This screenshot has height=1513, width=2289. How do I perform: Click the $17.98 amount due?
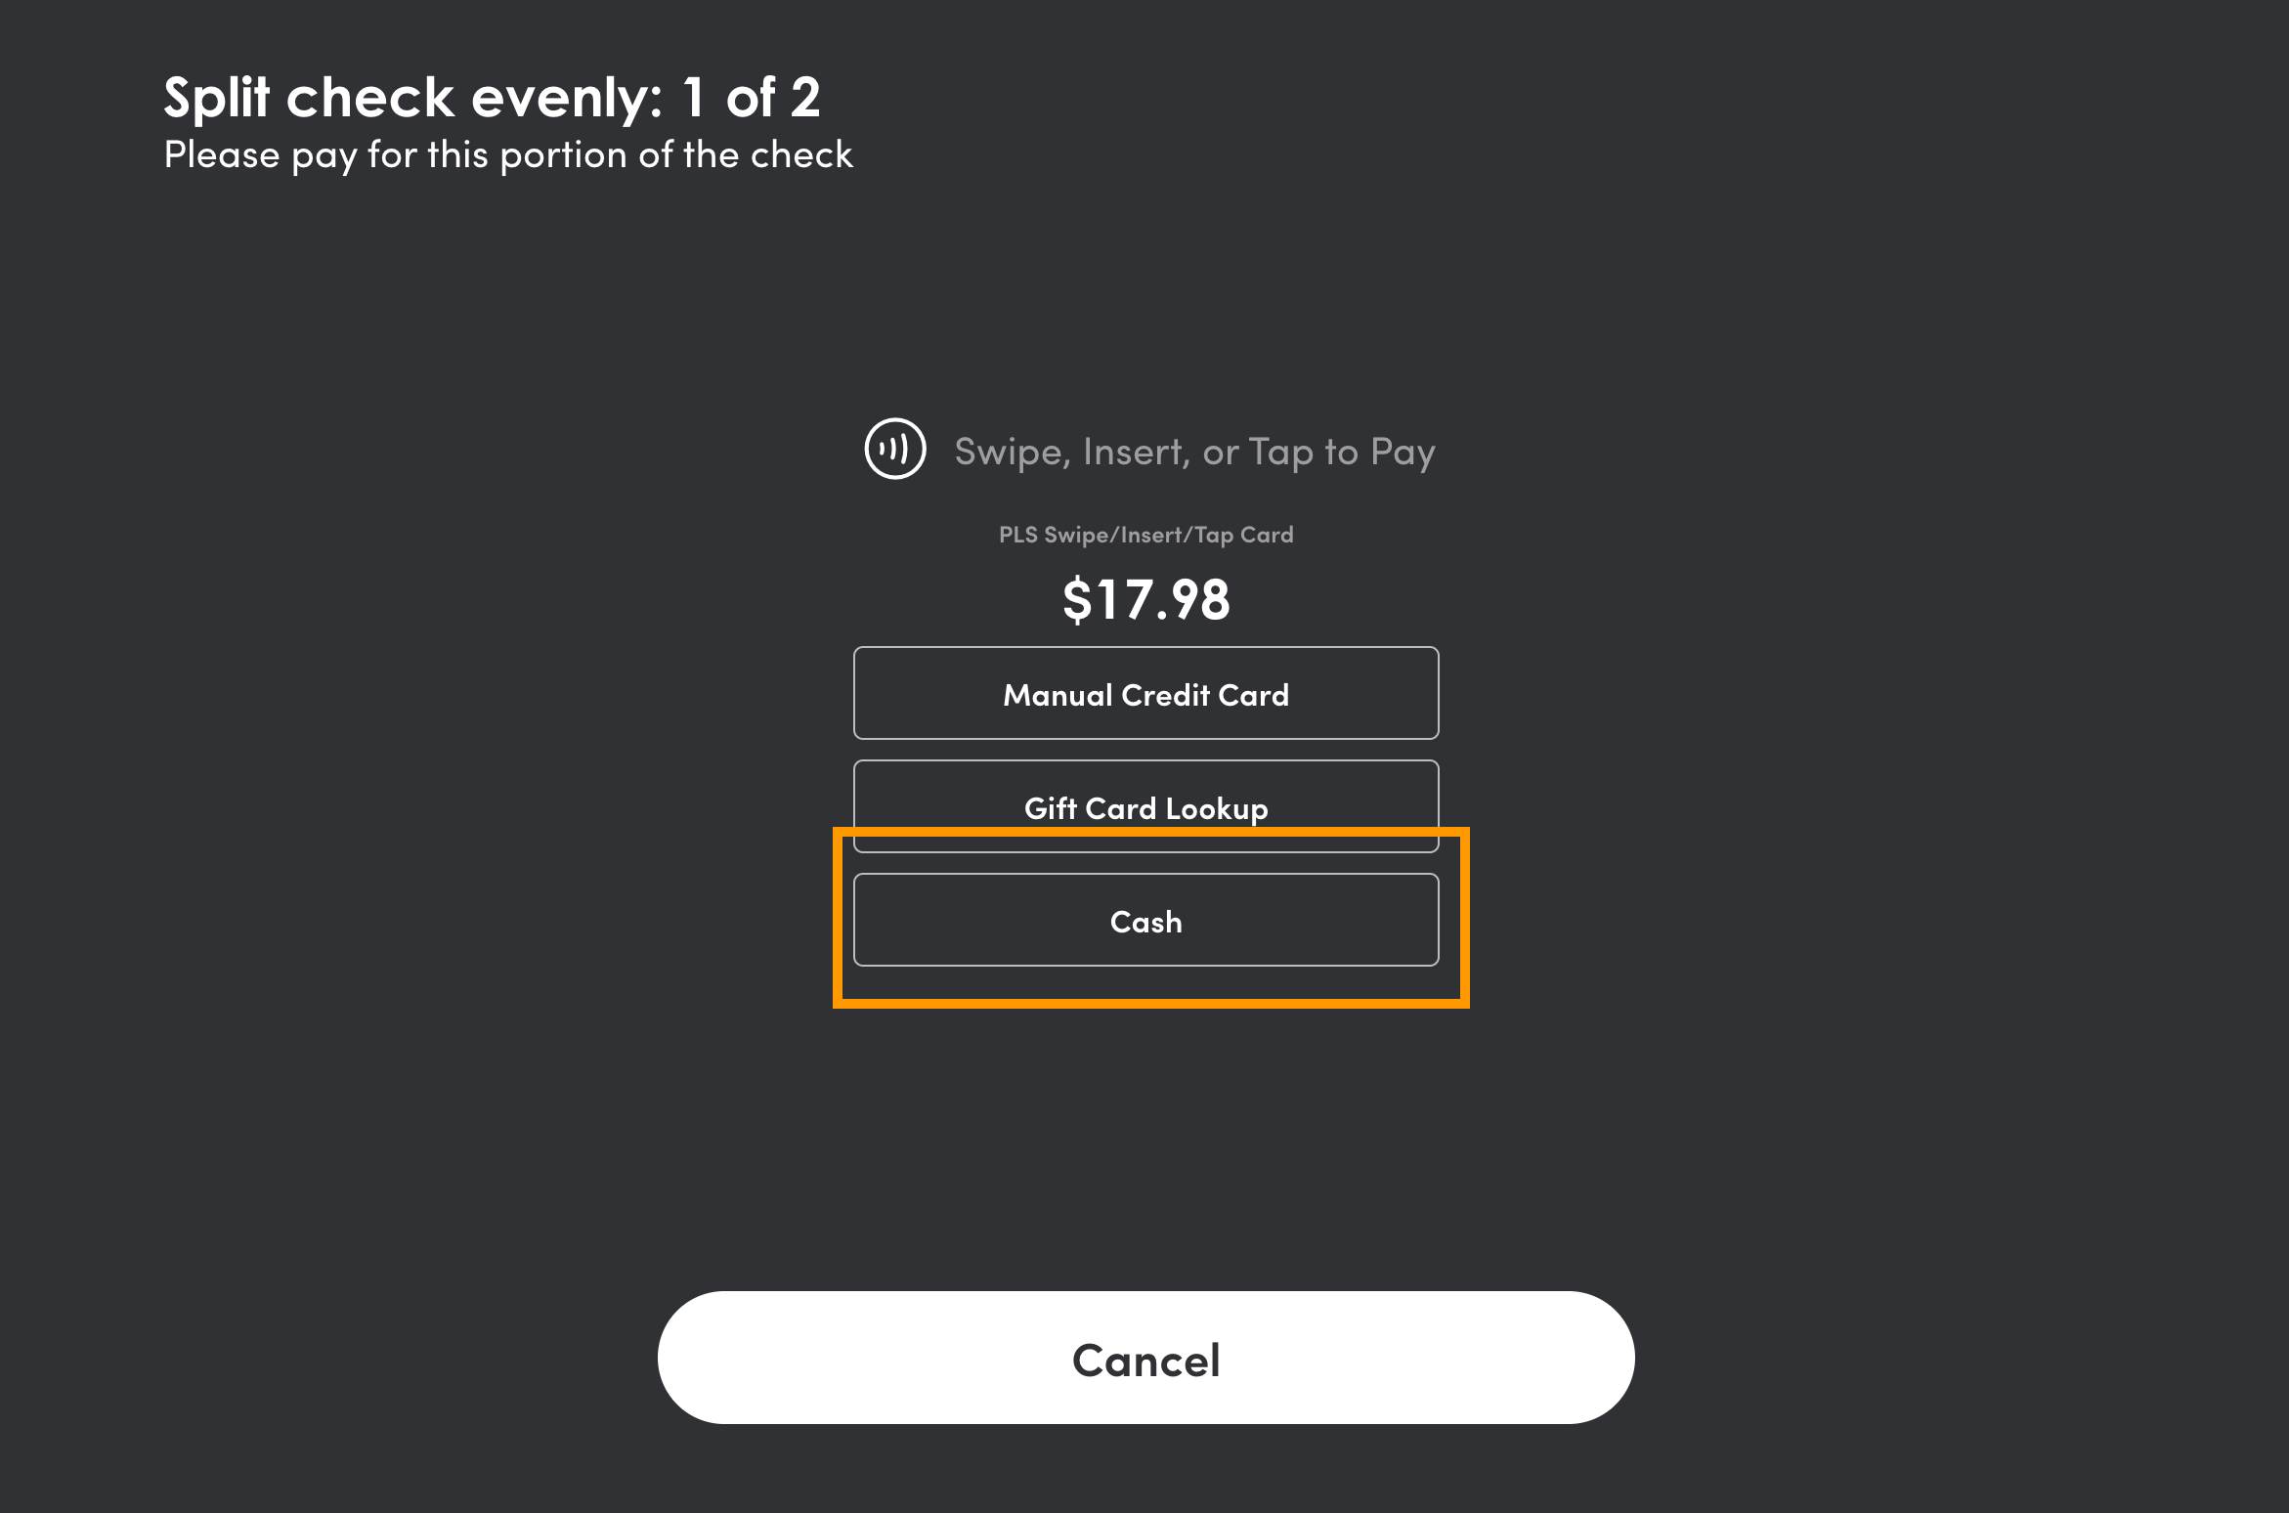pyautogui.click(x=1145, y=599)
